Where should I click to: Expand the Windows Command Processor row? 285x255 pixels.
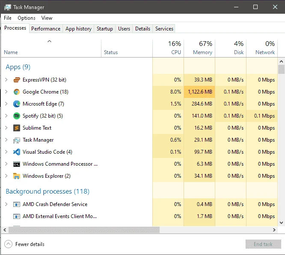[6, 164]
